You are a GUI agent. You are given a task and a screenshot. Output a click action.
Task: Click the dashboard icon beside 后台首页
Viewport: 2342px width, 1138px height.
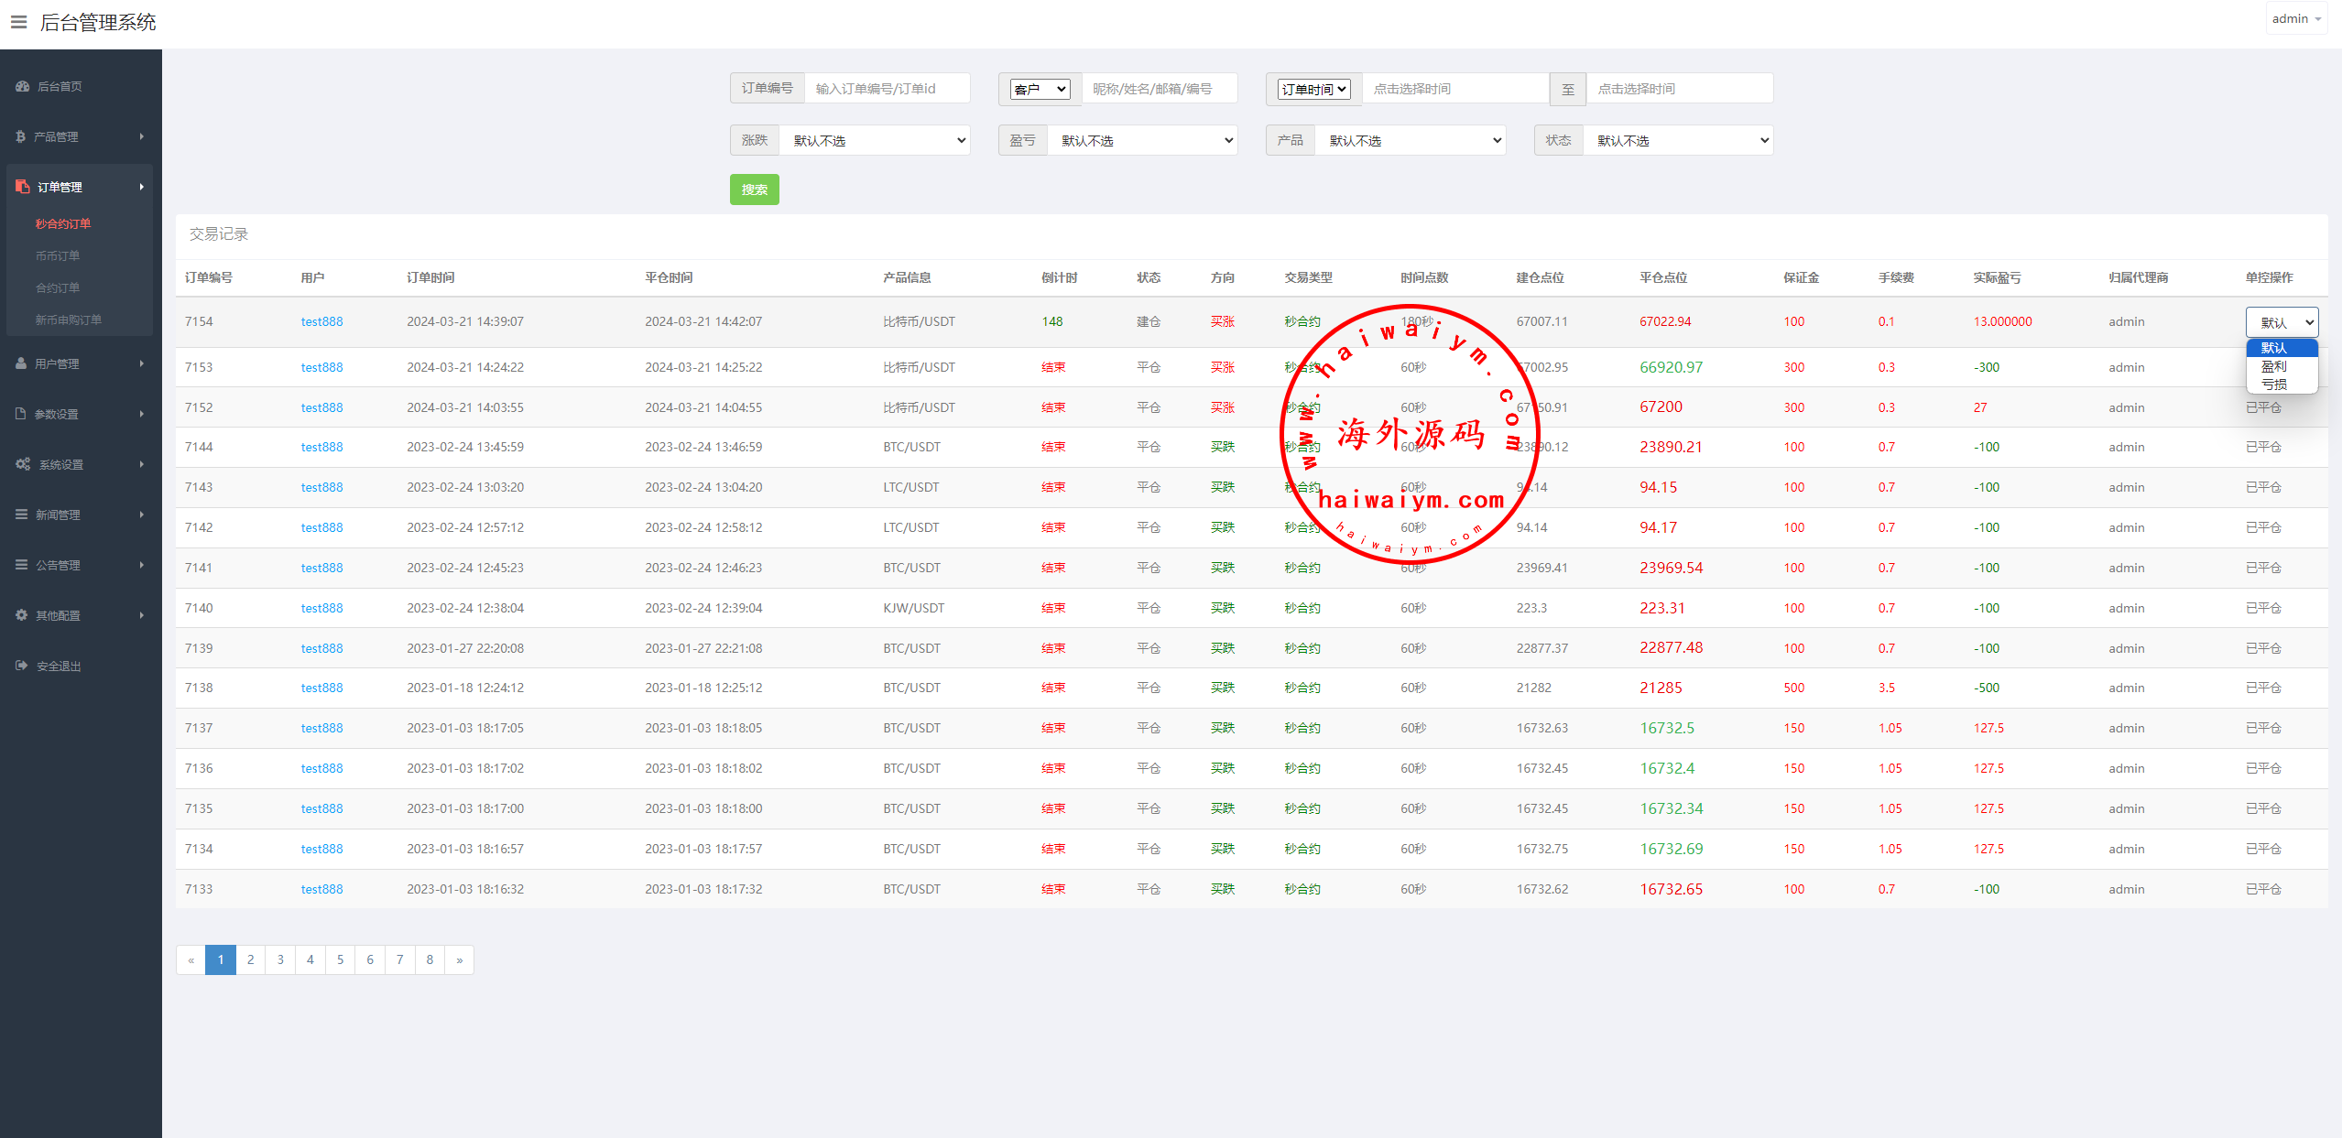[x=23, y=86]
